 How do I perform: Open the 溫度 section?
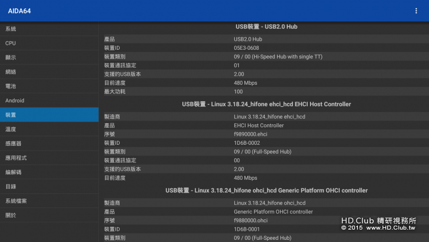point(49,129)
